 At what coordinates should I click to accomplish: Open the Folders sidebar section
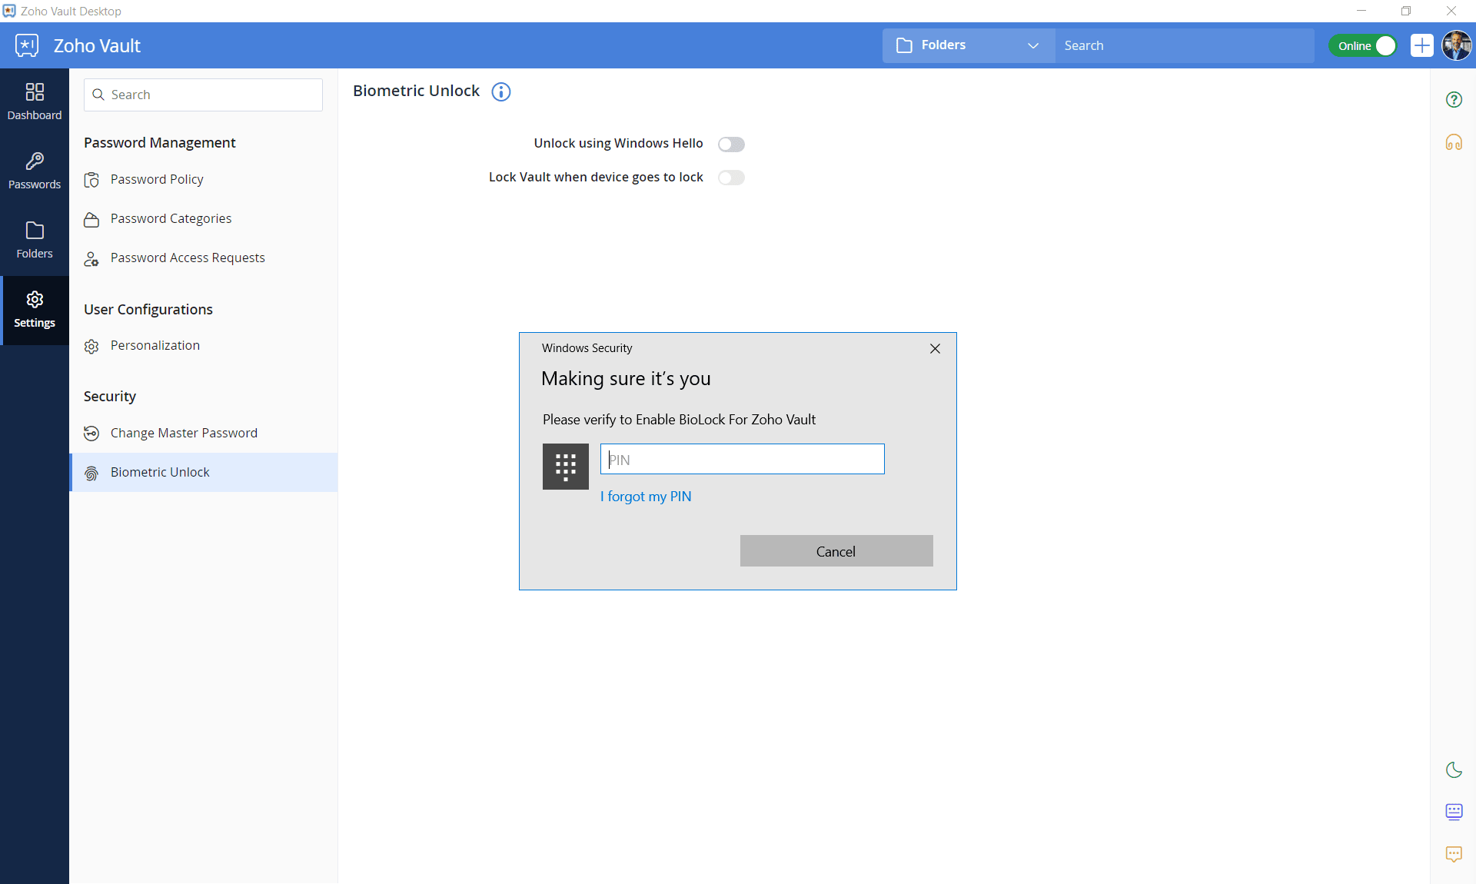point(35,241)
